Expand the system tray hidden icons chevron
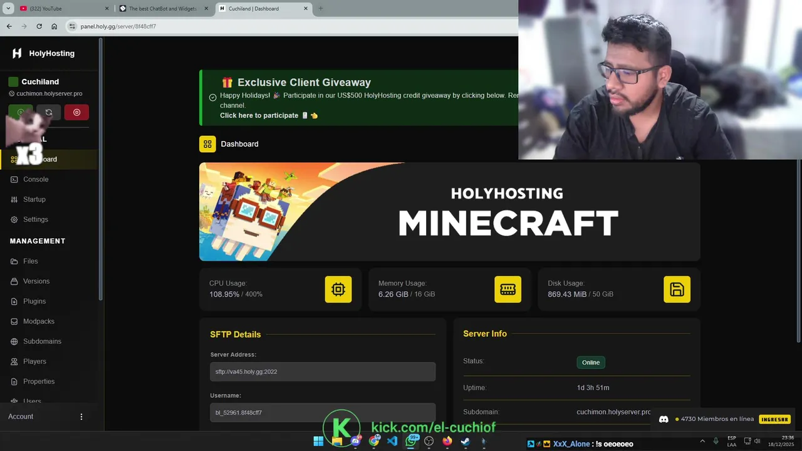 pyautogui.click(x=702, y=442)
